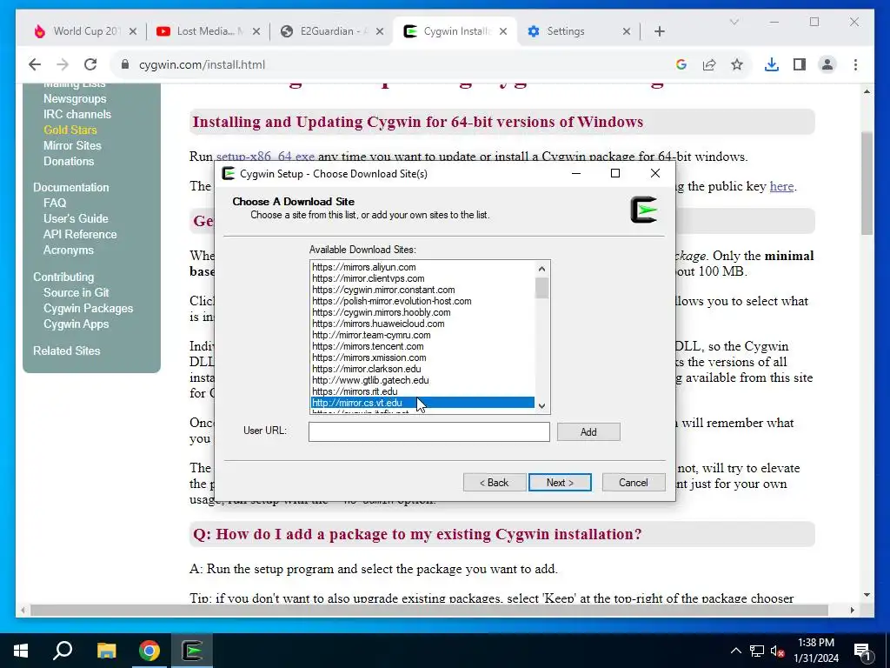Viewport: 890px width, 668px height.
Task: Click the address bar URL
Action: [202, 64]
